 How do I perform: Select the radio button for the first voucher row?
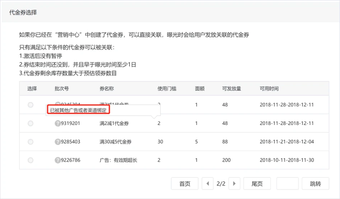[x=31, y=105]
